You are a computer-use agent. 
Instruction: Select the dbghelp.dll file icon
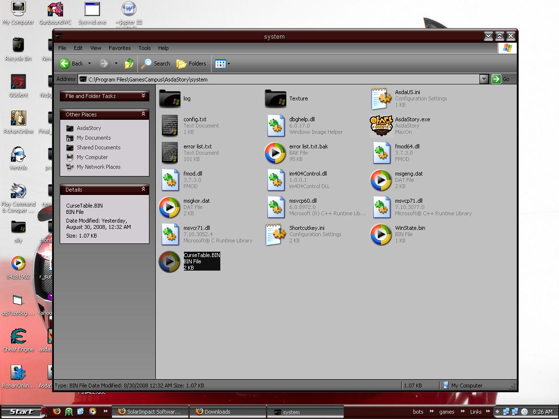point(276,126)
